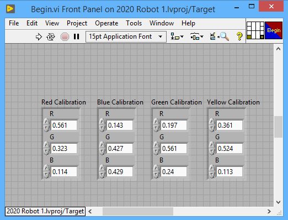Click Green Calibration B value 0.24
This screenshot has width=288, height=220.
click(x=174, y=172)
